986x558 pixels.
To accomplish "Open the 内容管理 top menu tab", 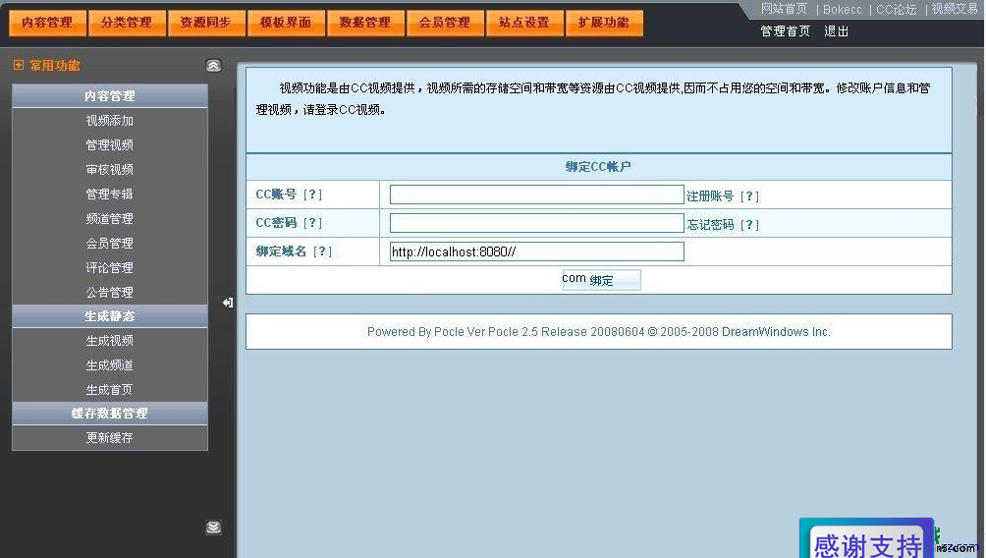I will coord(48,24).
